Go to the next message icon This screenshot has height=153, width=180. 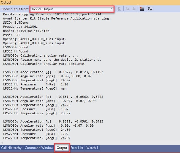click(x=134, y=9)
